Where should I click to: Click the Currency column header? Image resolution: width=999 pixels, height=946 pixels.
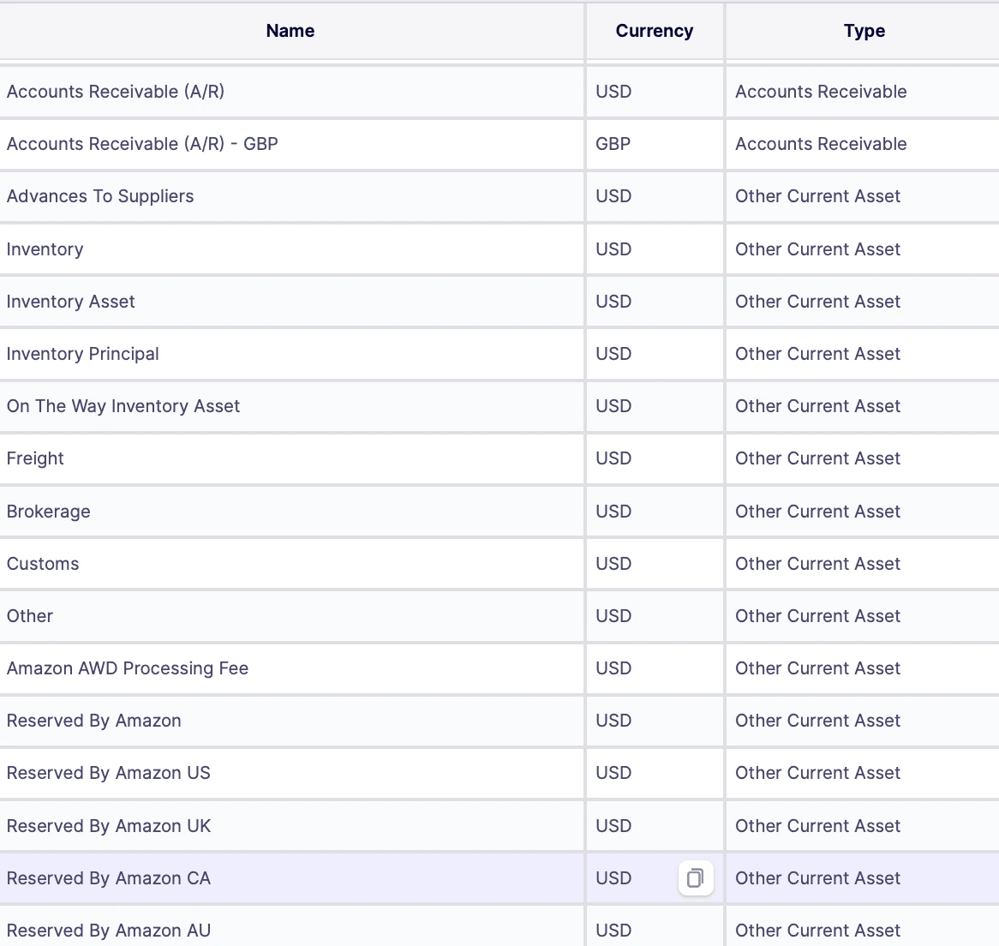[654, 31]
